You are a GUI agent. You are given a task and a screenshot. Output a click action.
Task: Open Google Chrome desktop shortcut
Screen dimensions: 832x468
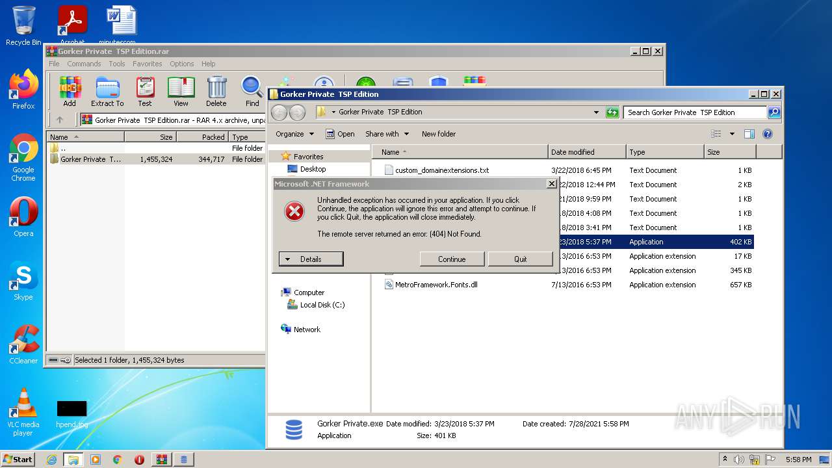click(x=23, y=158)
